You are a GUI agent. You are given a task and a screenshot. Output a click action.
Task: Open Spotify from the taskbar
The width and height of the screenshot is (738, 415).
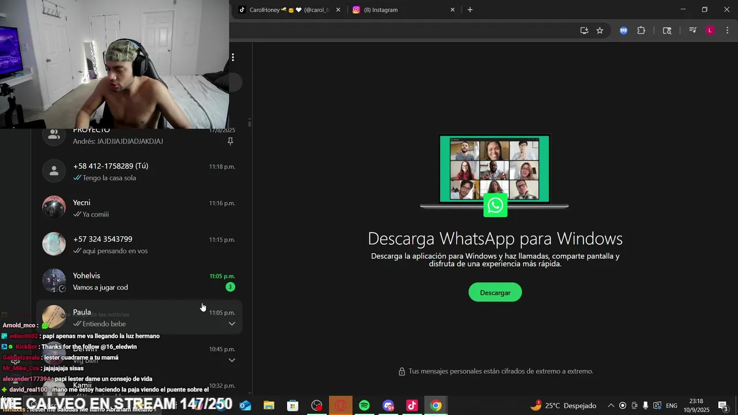364,406
